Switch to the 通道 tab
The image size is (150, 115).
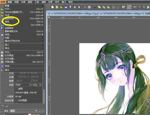point(12,111)
